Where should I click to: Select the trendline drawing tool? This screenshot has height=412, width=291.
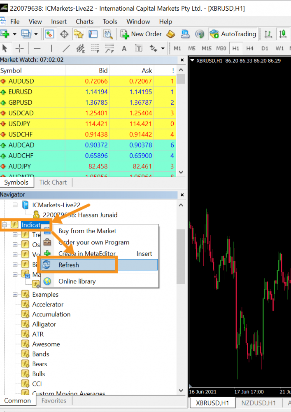pyautogui.click(x=66, y=48)
